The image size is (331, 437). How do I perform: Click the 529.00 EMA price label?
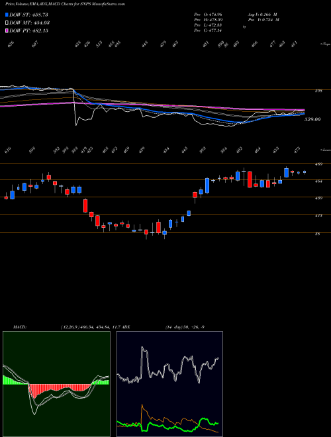(312, 119)
